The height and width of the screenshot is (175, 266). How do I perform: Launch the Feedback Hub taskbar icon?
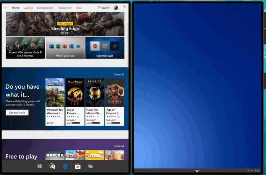(x=52, y=166)
